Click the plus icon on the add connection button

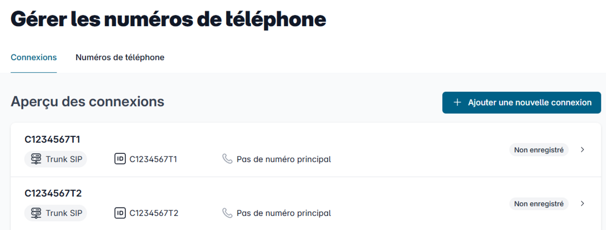pyautogui.click(x=458, y=102)
